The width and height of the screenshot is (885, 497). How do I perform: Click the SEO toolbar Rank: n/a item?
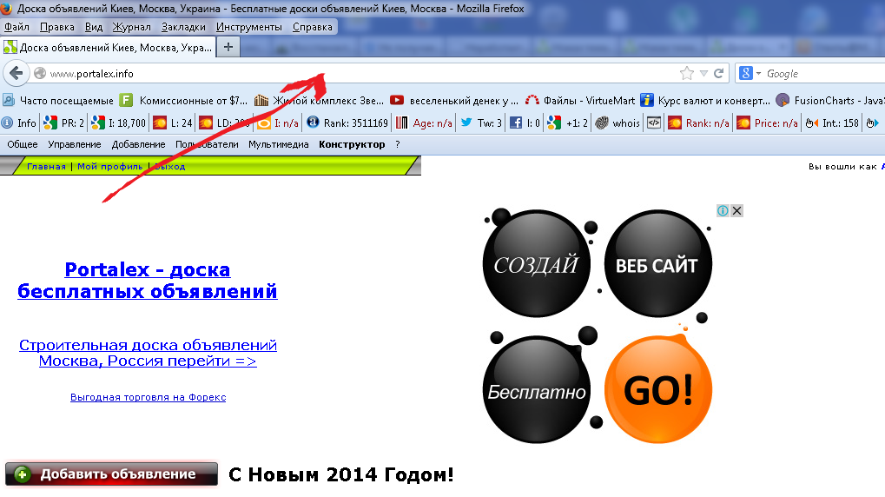point(698,123)
